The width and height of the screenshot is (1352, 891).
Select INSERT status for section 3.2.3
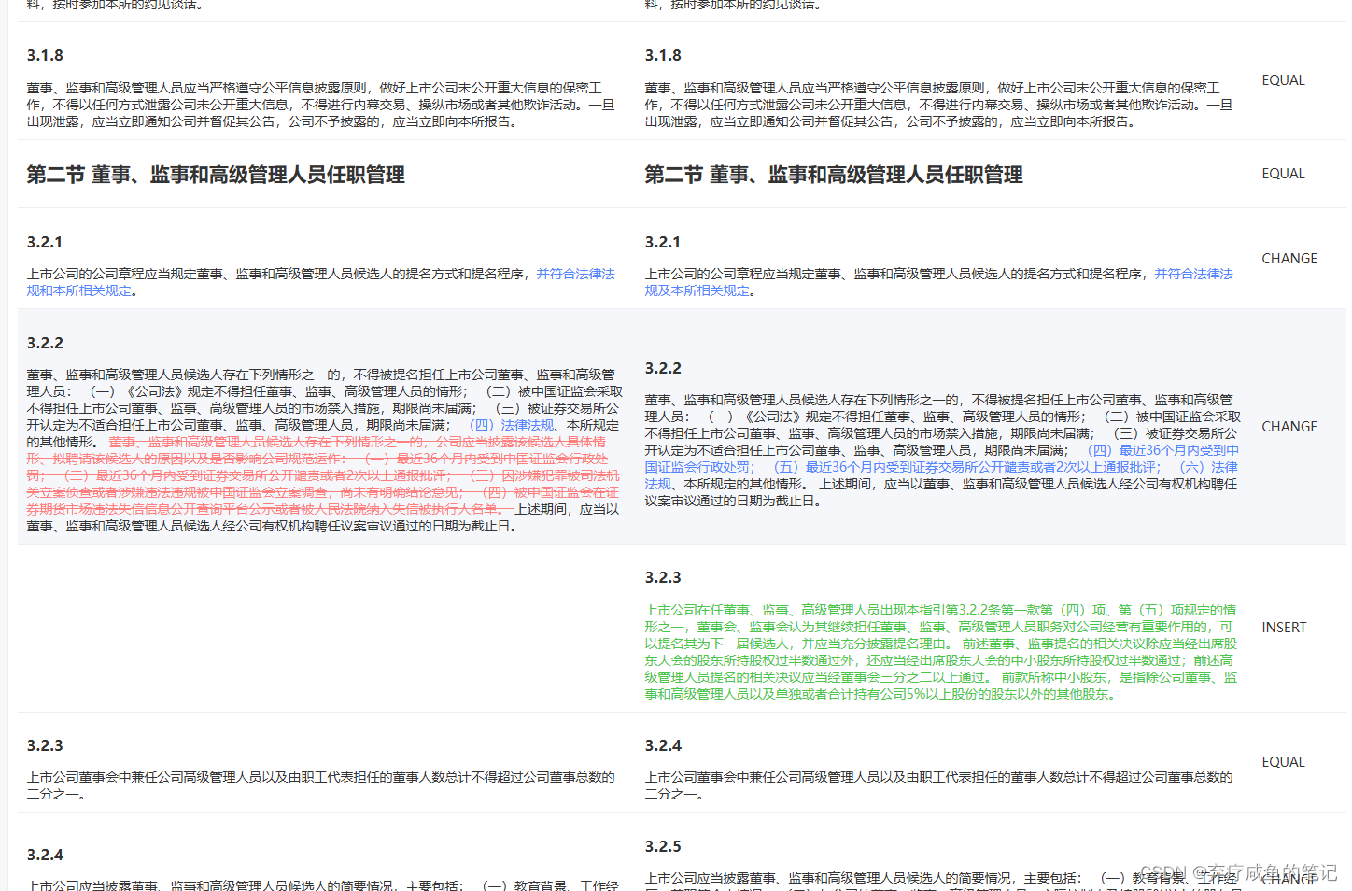pyautogui.click(x=1284, y=628)
